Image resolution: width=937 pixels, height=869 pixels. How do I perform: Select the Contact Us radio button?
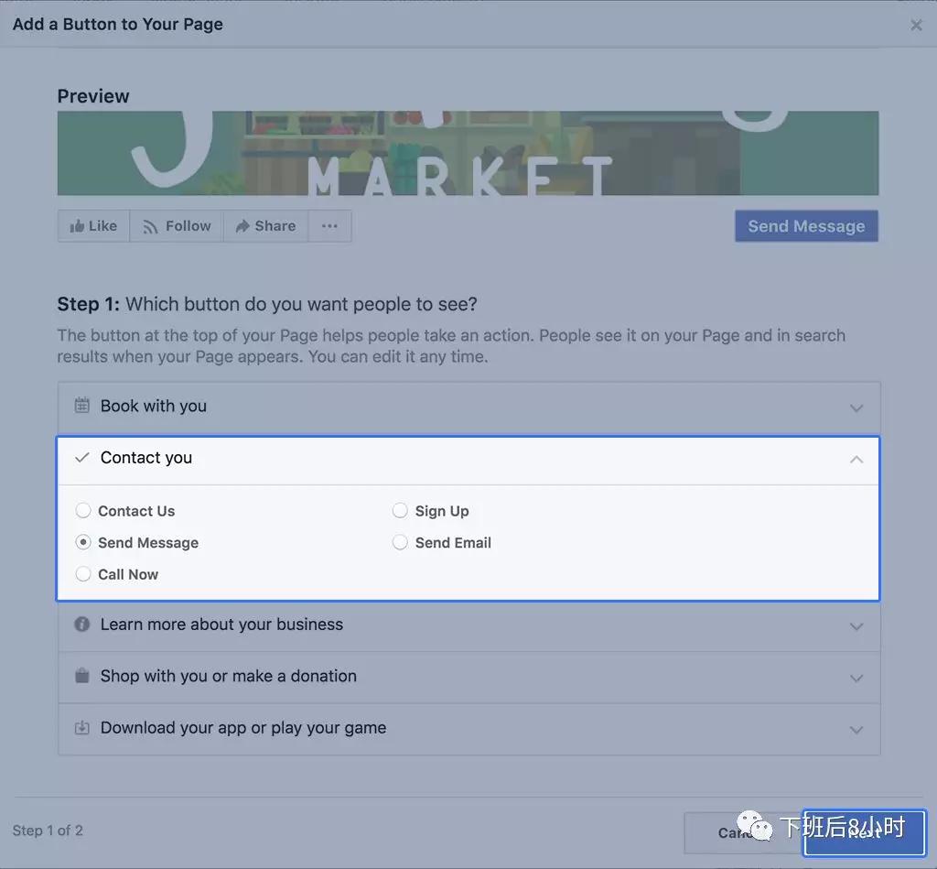click(83, 511)
